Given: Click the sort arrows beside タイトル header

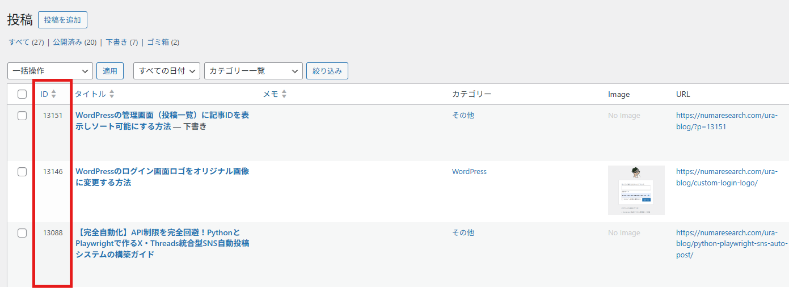Looking at the screenshot, I should [x=112, y=94].
